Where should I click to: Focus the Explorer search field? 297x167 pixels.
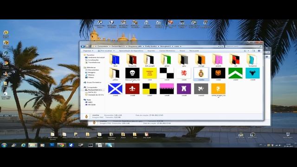coord(244,46)
